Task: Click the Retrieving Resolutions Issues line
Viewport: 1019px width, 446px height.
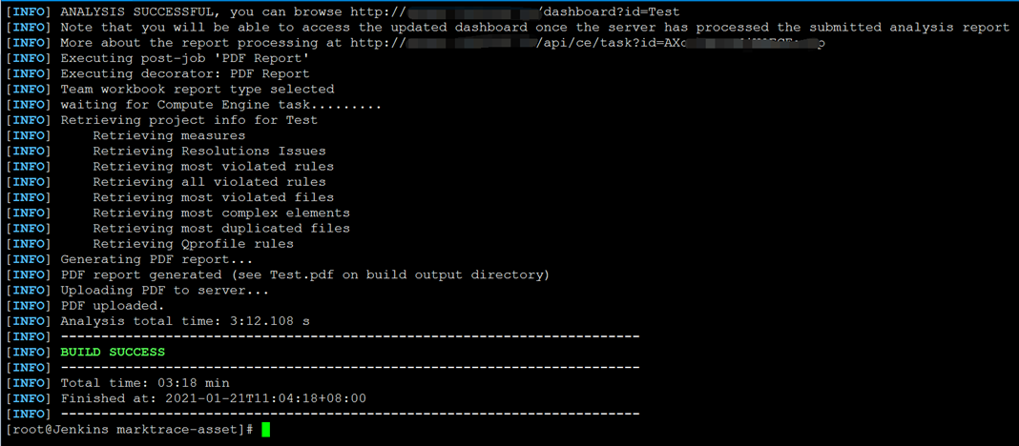Action: pos(209,152)
